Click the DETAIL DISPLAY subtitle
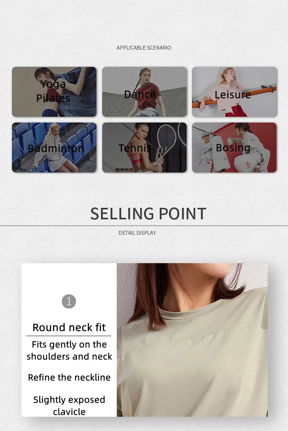This screenshot has height=431, width=288. (x=137, y=233)
